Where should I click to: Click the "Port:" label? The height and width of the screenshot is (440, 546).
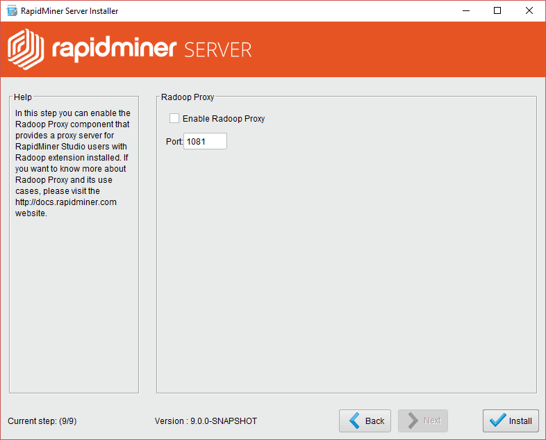tap(174, 141)
